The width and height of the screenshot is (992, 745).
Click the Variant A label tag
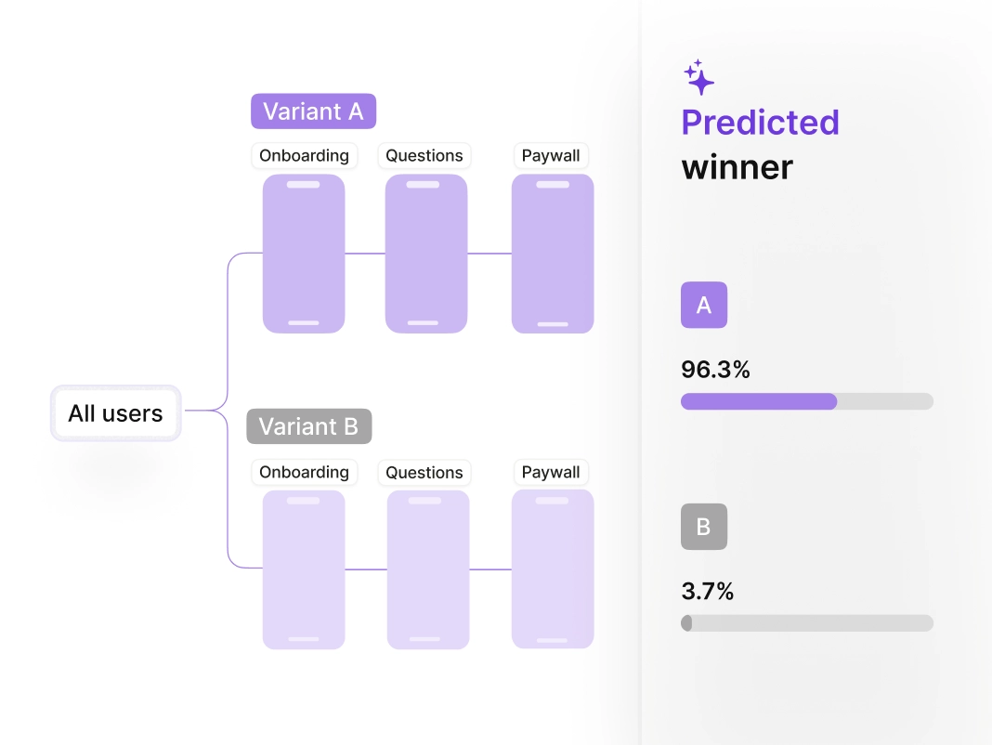pyautogui.click(x=313, y=111)
